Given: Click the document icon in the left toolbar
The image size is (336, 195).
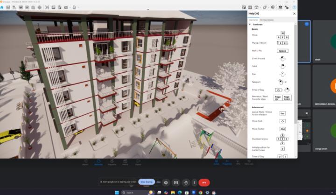Looking at the screenshot, I should [x=60, y=7].
